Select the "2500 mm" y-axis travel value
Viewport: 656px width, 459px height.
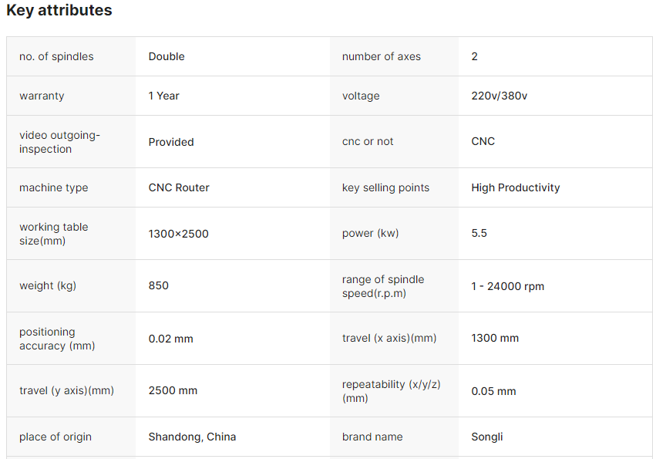[173, 390]
